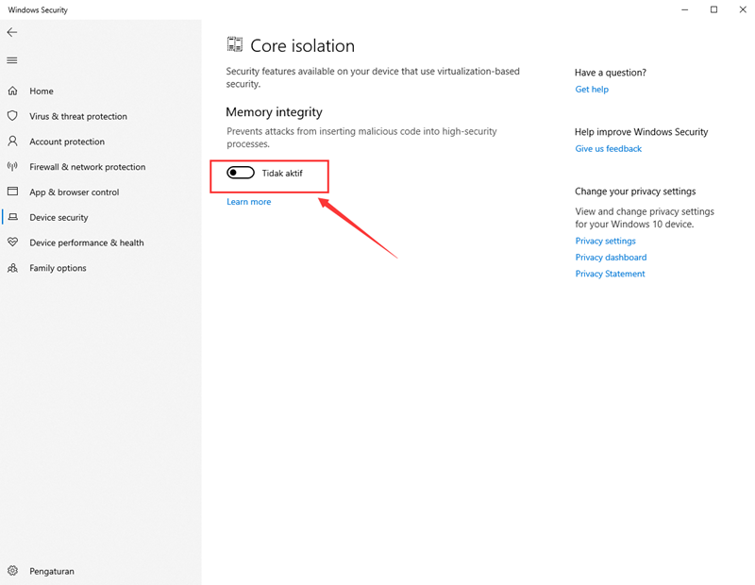Open the Privacy settings link
The height and width of the screenshot is (585, 755).
(x=605, y=241)
